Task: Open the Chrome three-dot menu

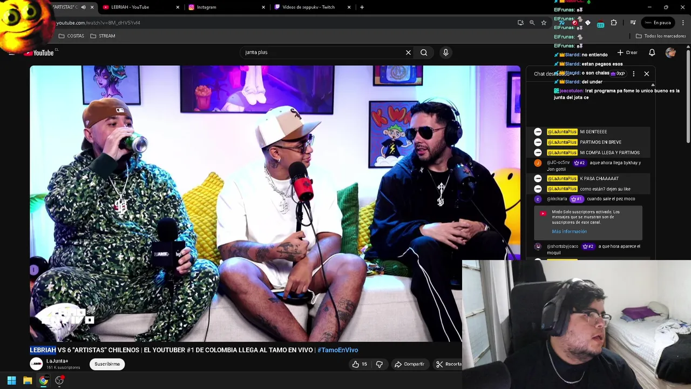Action: (683, 23)
